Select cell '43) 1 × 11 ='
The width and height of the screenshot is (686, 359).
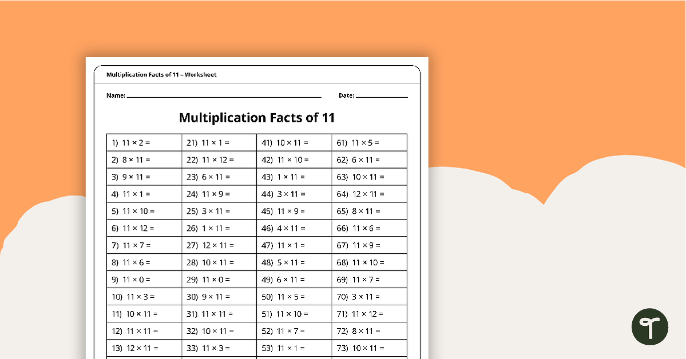pyautogui.click(x=295, y=177)
